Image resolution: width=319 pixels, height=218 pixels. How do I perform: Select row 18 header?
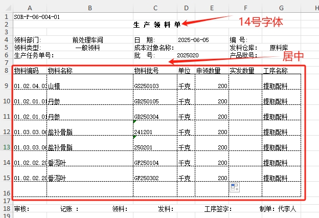[x=7, y=208]
